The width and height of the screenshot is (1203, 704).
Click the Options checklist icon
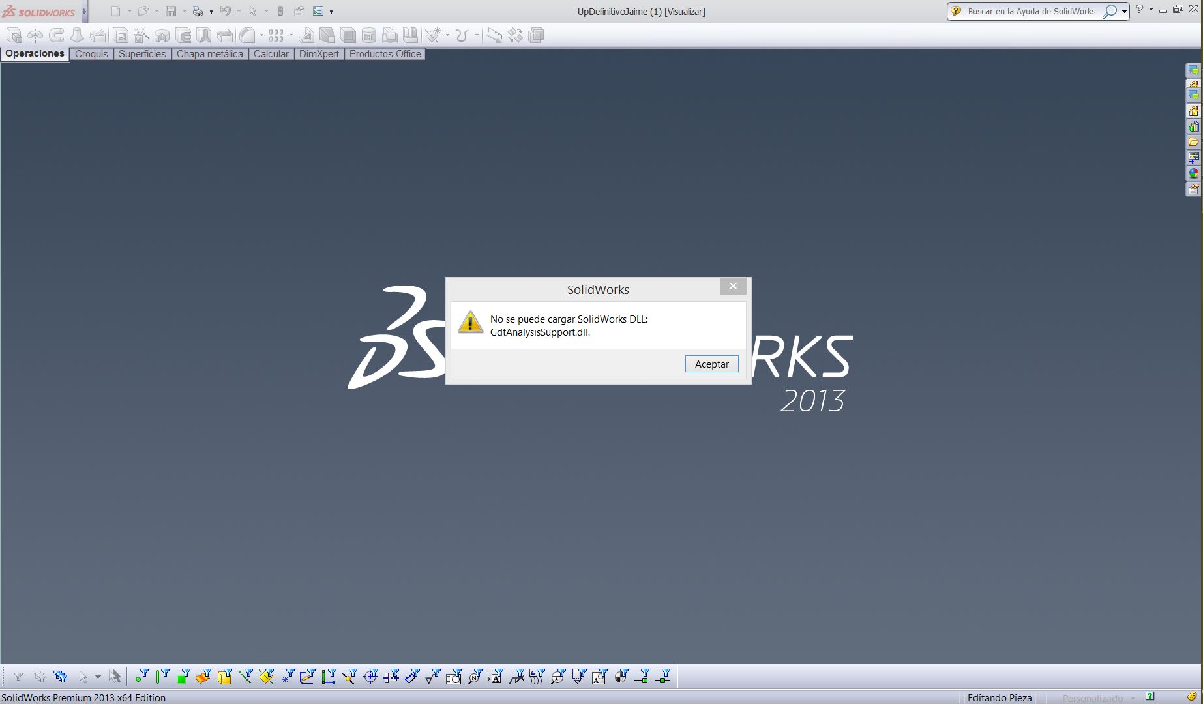click(318, 11)
